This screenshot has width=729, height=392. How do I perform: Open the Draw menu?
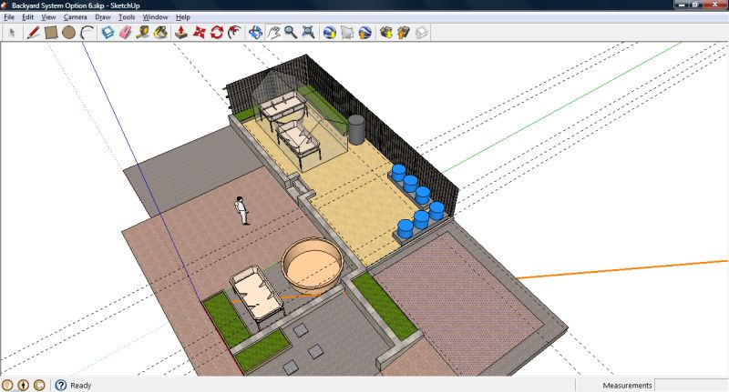coord(103,16)
